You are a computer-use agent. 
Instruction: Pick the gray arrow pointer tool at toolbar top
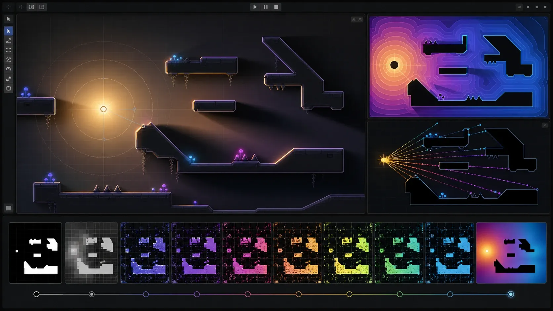point(9,19)
